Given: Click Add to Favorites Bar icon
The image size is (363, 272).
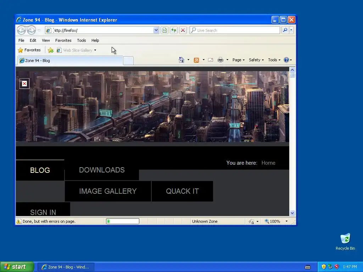Looking at the screenshot, I should click(50, 50).
